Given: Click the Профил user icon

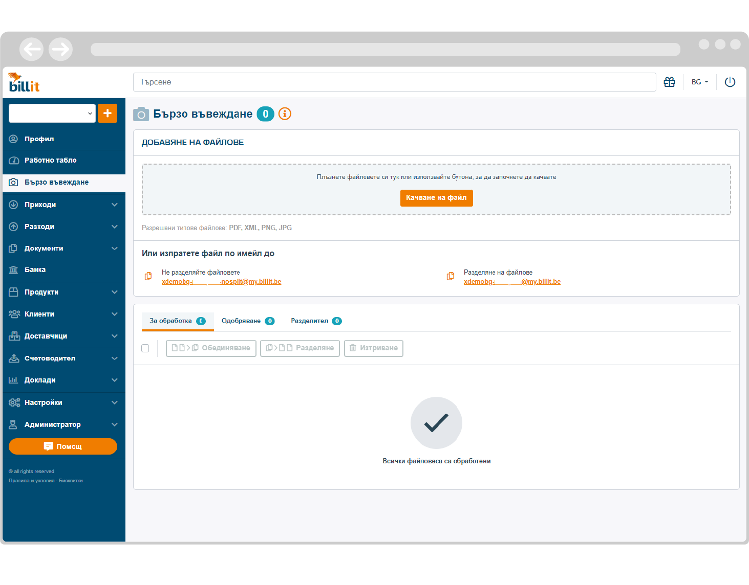Looking at the screenshot, I should [x=13, y=139].
